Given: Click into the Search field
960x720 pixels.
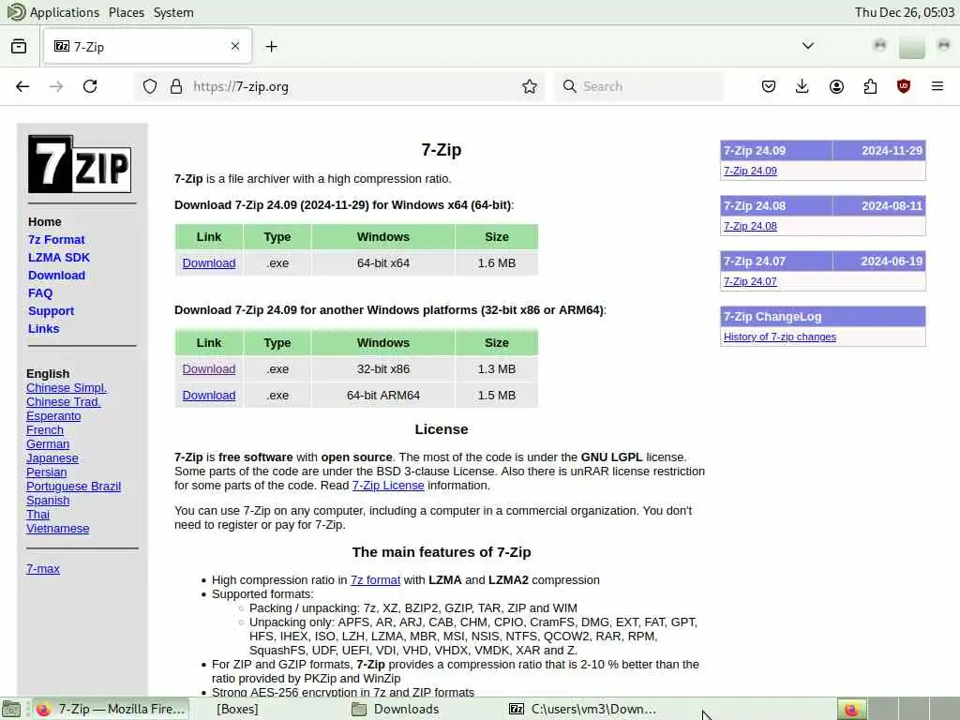Looking at the screenshot, I should [638, 86].
